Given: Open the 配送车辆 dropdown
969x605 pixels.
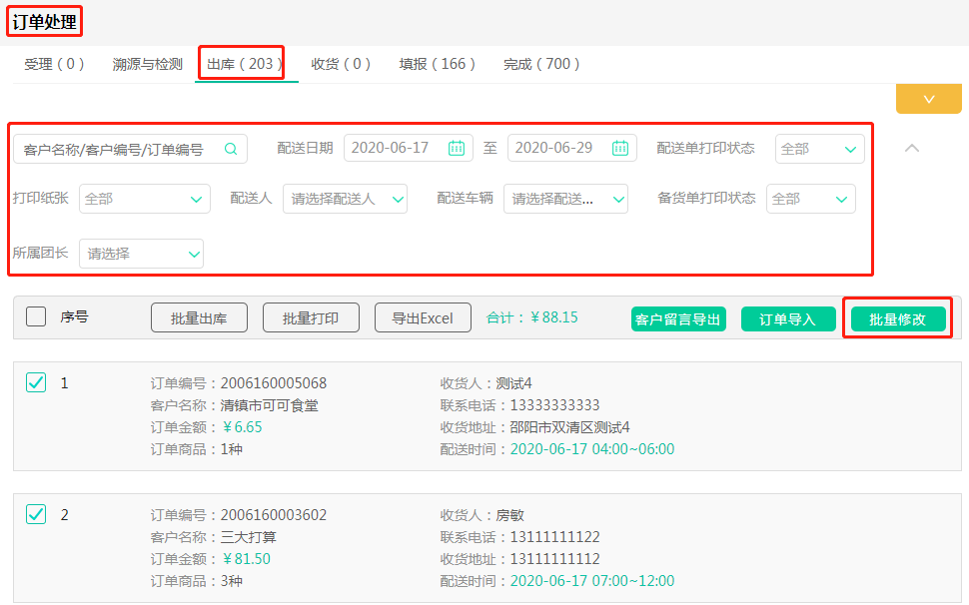Looking at the screenshot, I should [x=565, y=199].
